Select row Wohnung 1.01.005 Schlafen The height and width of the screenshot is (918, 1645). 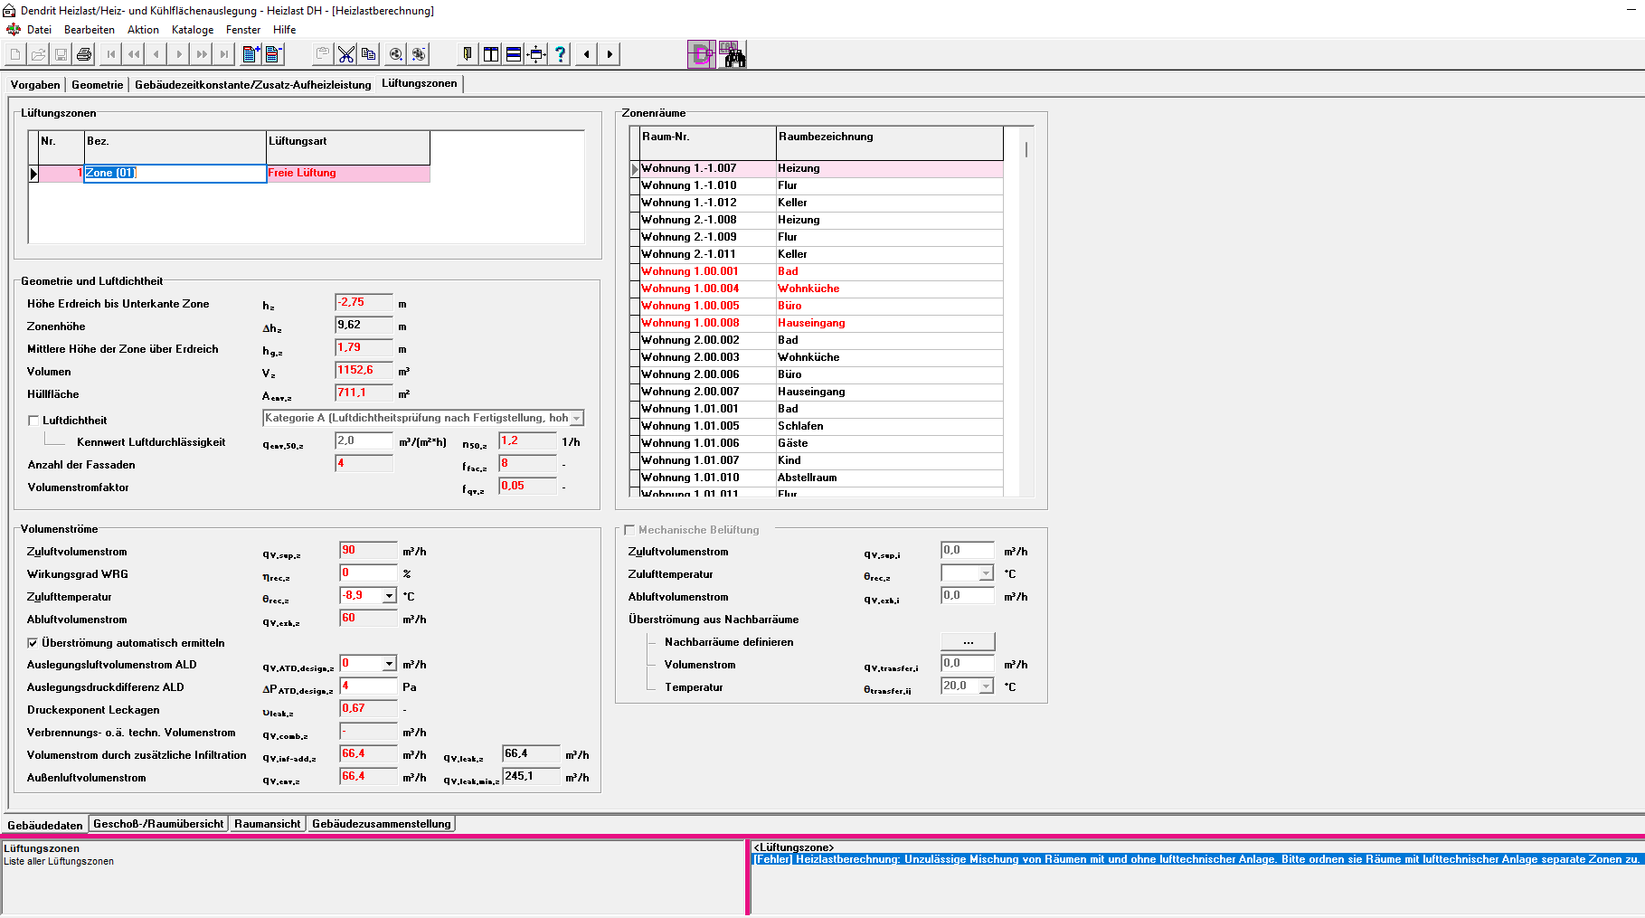pyautogui.click(x=821, y=426)
